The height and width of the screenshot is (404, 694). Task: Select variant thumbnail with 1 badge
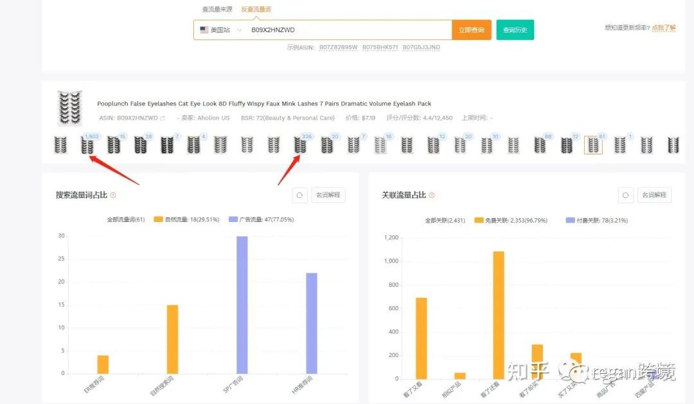click(620, 145)
